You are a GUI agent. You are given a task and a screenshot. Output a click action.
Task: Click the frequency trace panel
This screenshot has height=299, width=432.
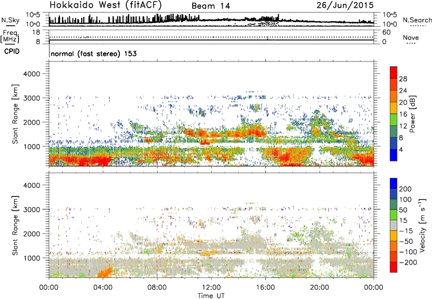[x=211, y=37]
